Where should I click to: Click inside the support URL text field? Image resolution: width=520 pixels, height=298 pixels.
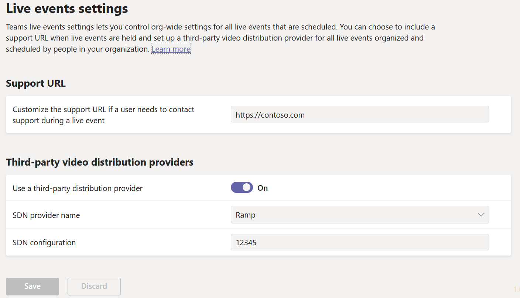[360, 114]
